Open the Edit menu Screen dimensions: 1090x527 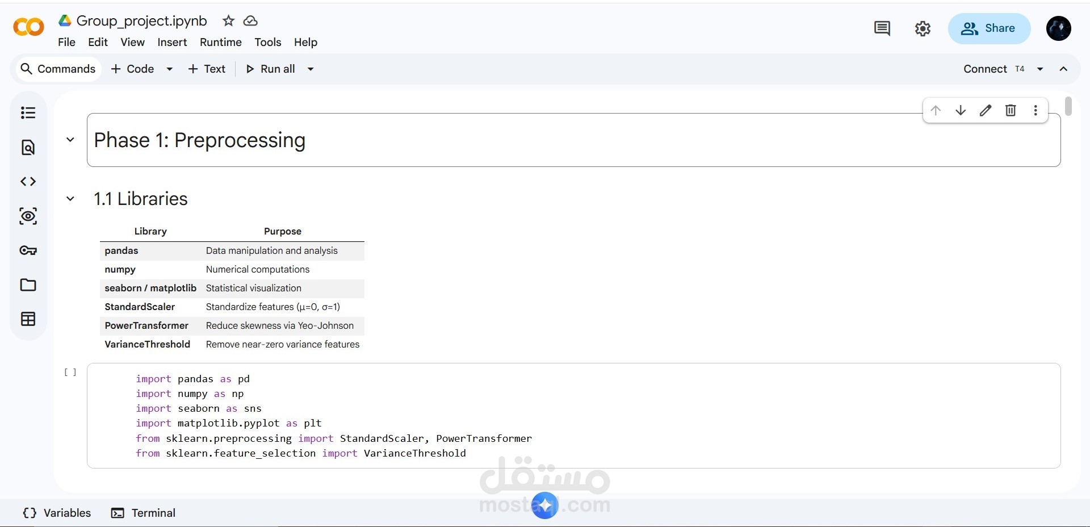(x=98, y=42)
